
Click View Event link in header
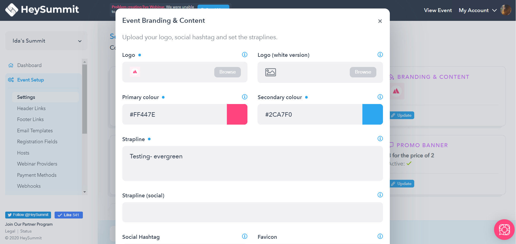pyautogui.click(x=438, y=10)
